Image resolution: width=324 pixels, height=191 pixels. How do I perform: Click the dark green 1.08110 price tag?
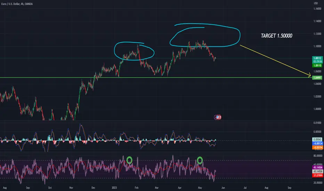click(x=317, y=65)
